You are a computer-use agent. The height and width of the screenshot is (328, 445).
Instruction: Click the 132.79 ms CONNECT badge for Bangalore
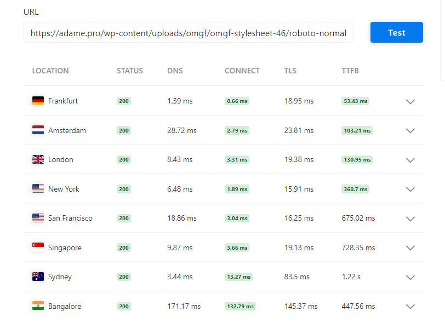point(239,306)
